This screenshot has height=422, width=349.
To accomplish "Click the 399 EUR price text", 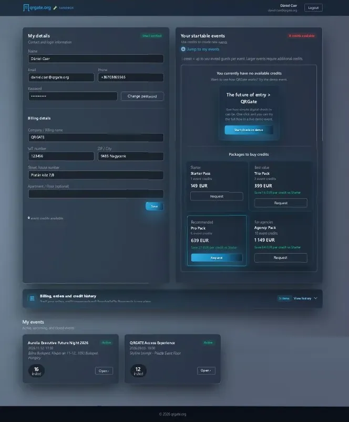I will click(x=263, y=186).
